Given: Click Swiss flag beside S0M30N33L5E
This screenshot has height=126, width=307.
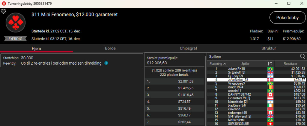Looking at the screenshot, I should click(x=270, y=124).
